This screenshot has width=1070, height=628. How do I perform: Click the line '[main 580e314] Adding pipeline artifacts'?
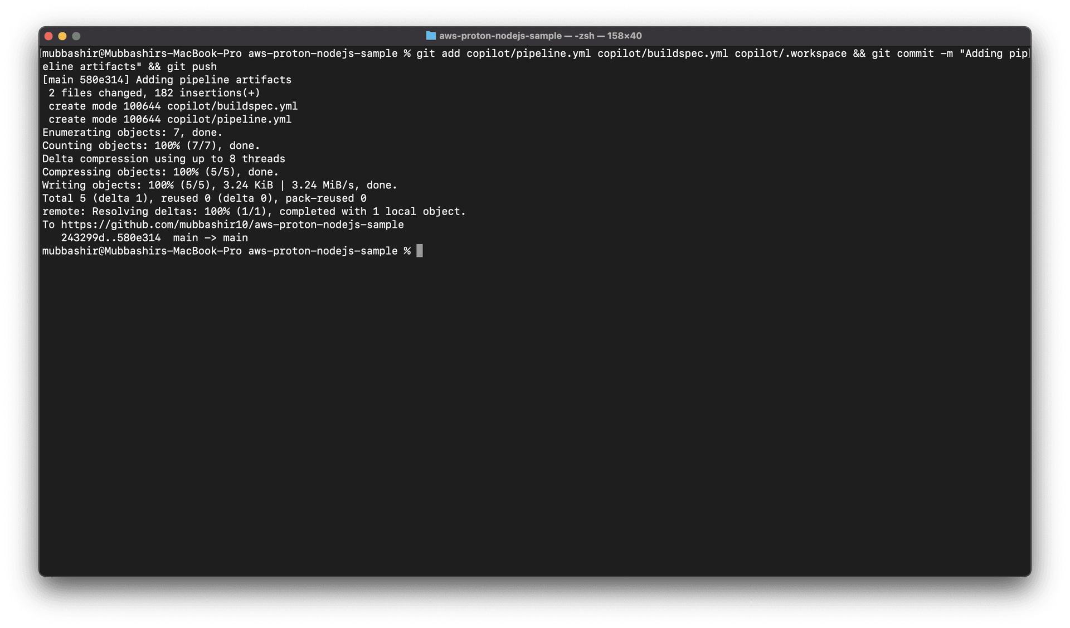pos(167,80)
